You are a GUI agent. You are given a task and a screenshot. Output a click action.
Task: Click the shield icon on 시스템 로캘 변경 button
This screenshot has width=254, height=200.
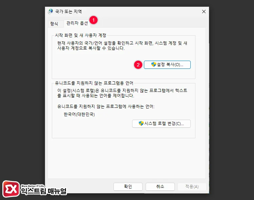(141, 123)
